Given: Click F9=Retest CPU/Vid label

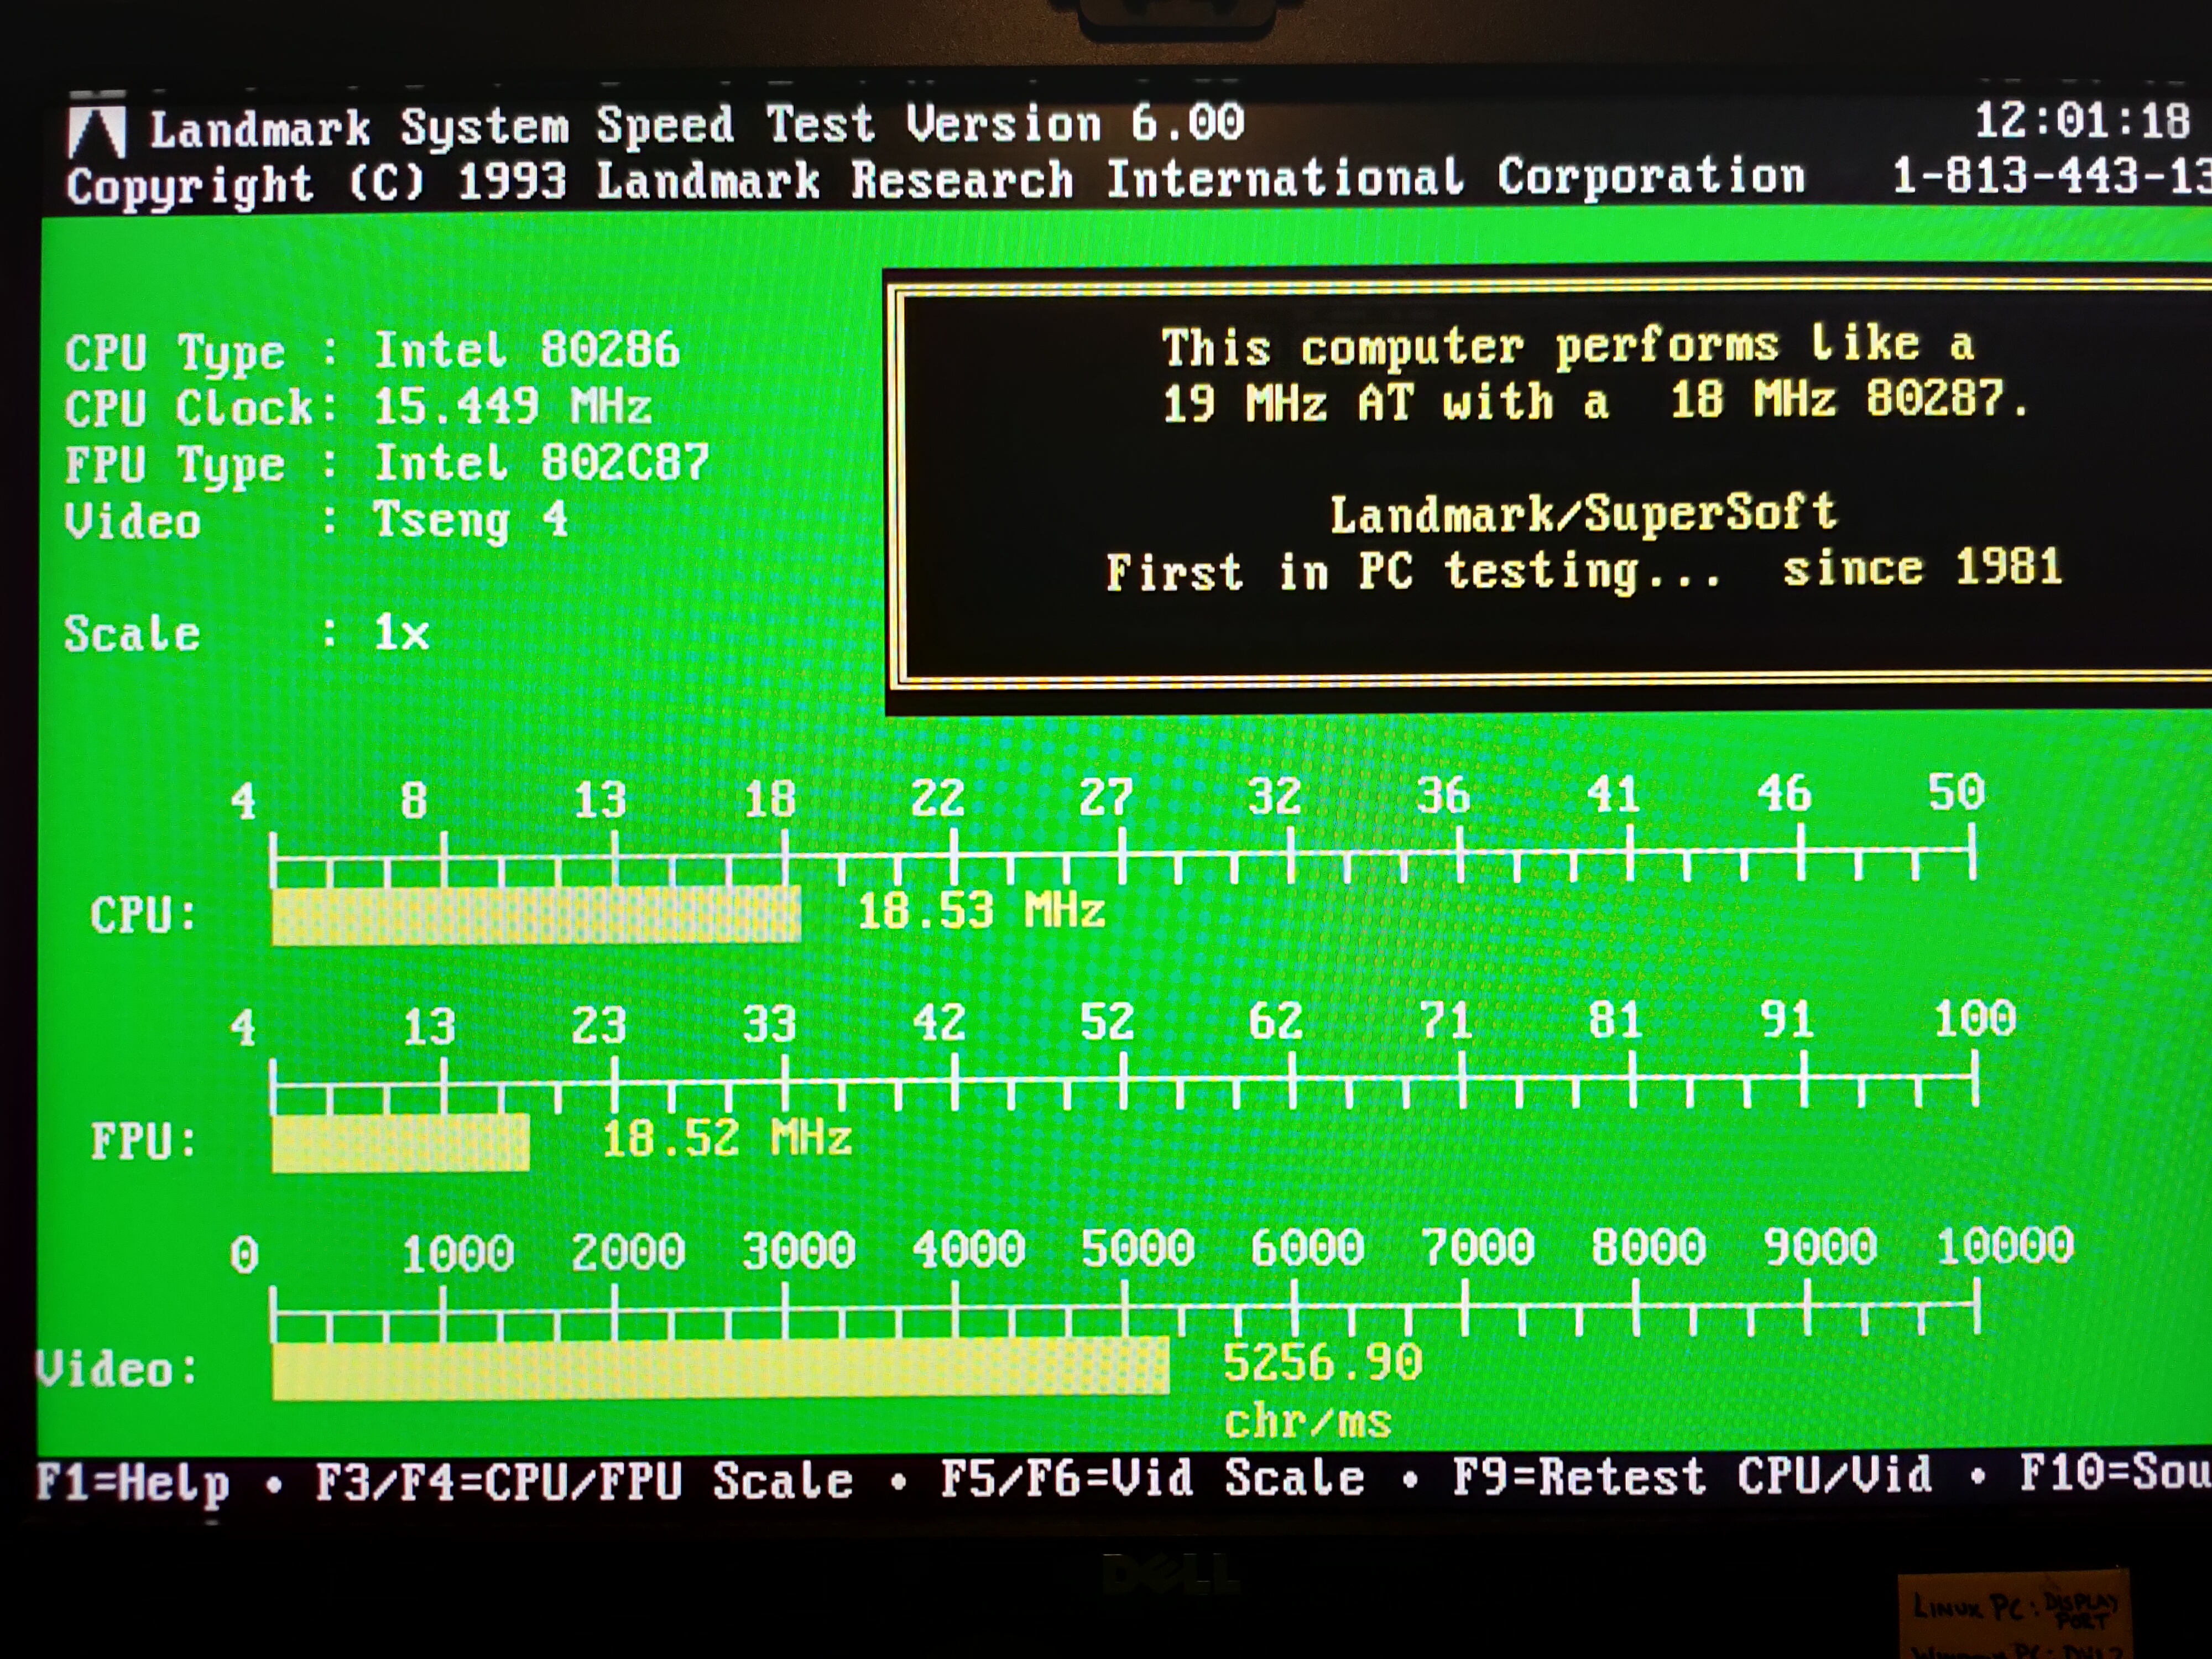Looking at the screenshot, I should pos(1692,1476).
